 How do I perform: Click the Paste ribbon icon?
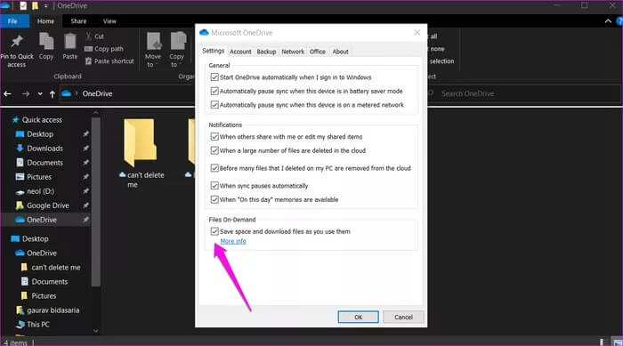point(70,42)
